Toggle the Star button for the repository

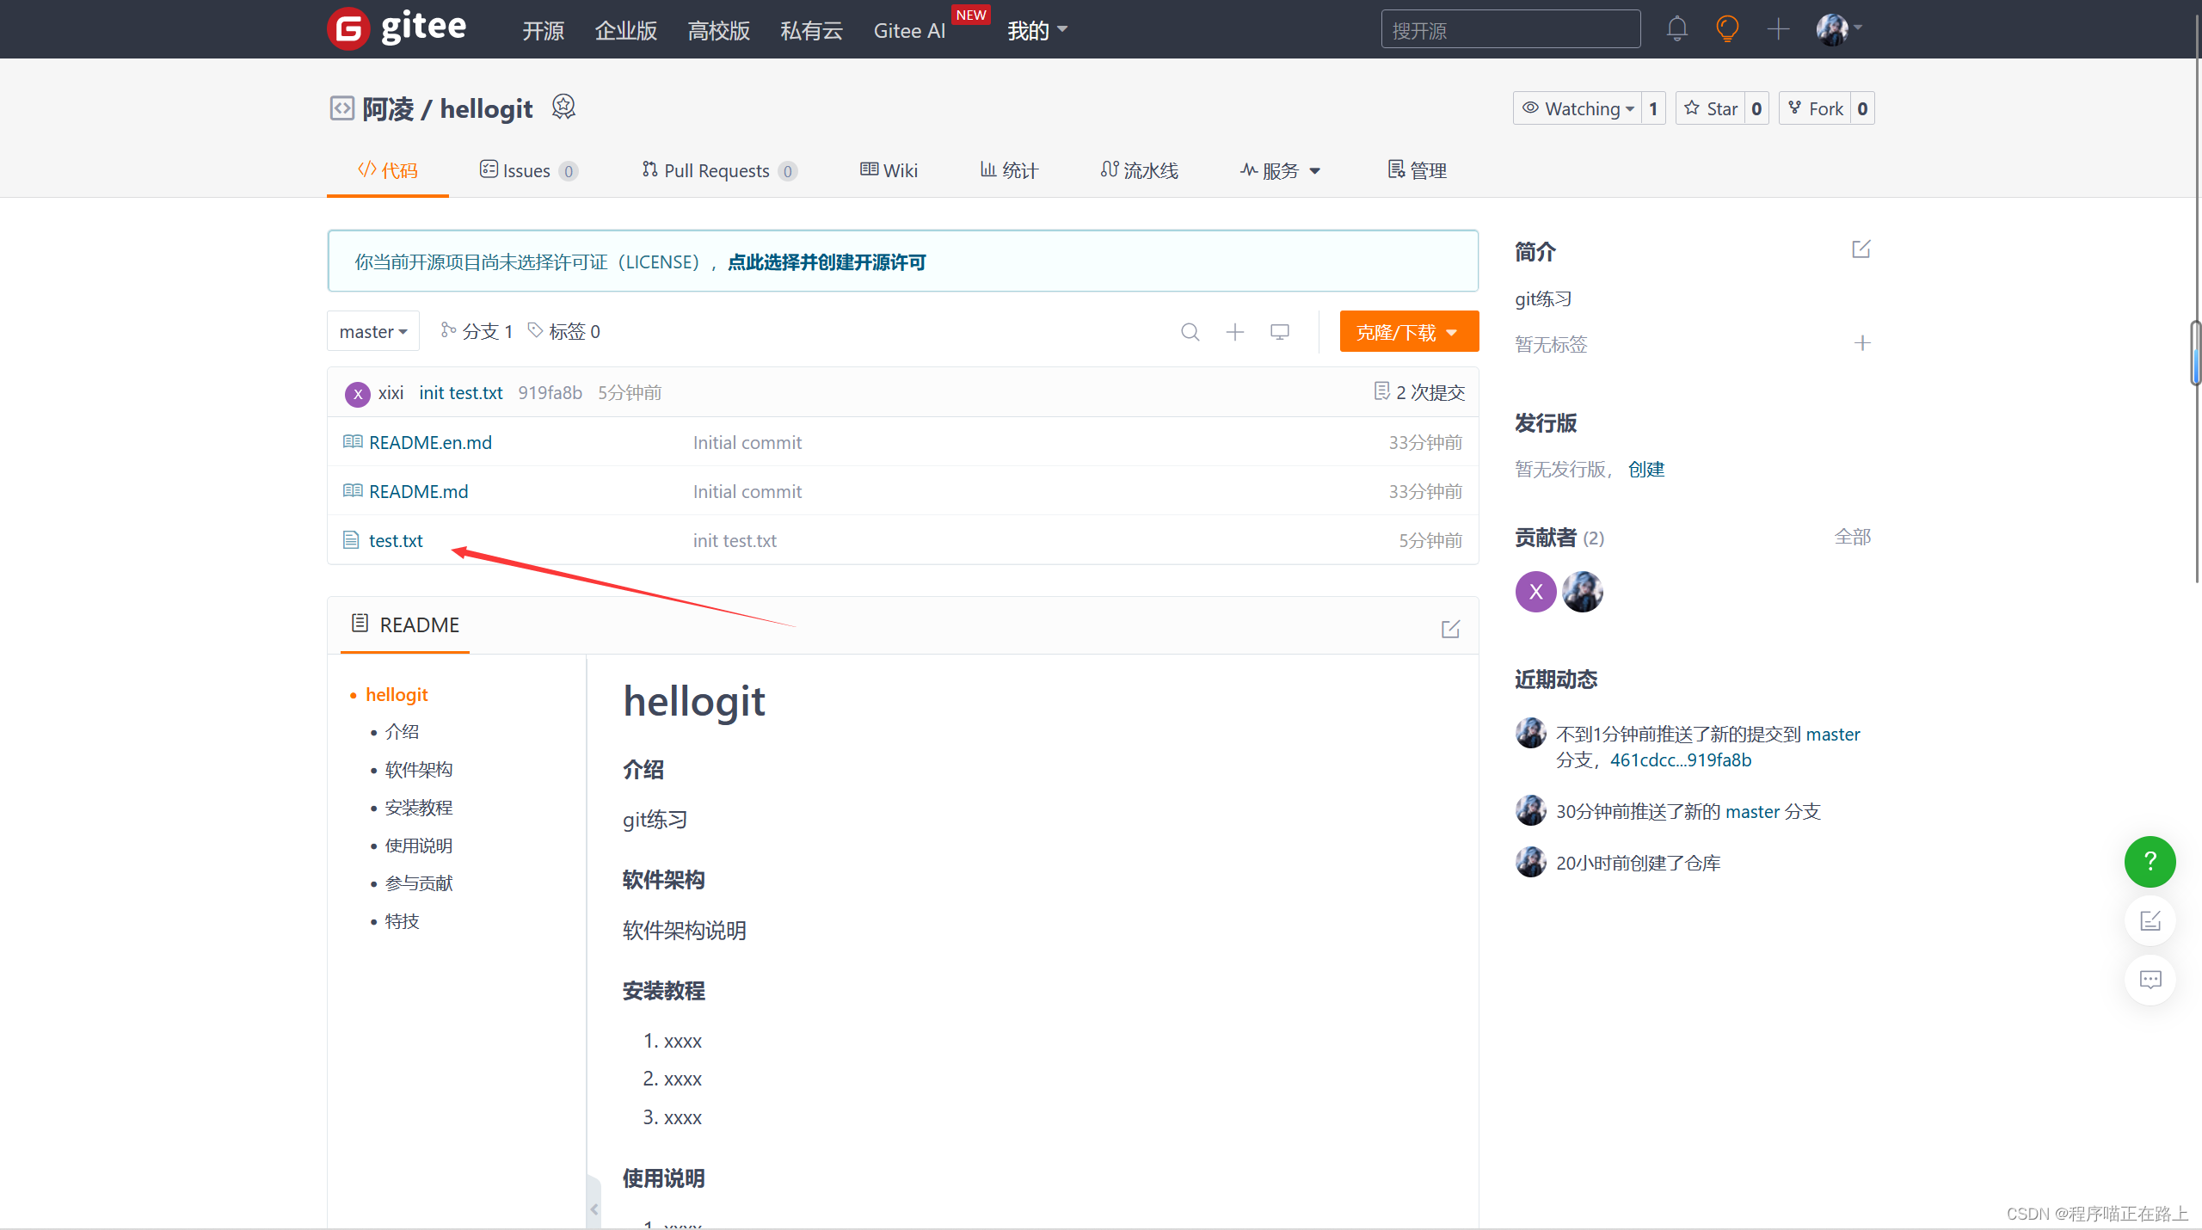[x=1711, y=108]
